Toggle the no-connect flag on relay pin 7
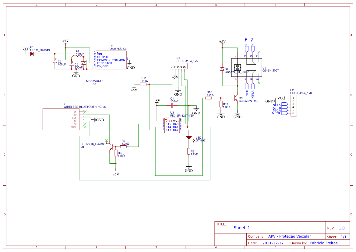 259,52
